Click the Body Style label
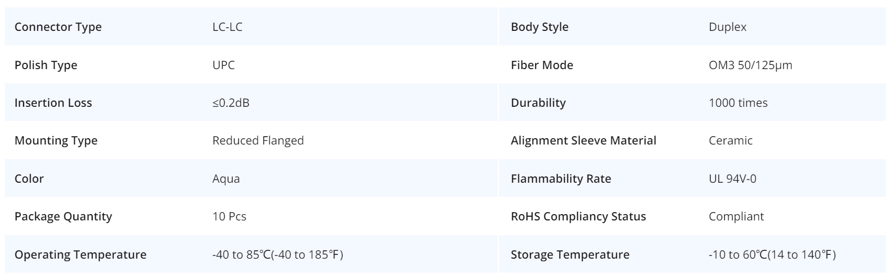The height and width of the screenshot is (278, 886). click(539, 27)
